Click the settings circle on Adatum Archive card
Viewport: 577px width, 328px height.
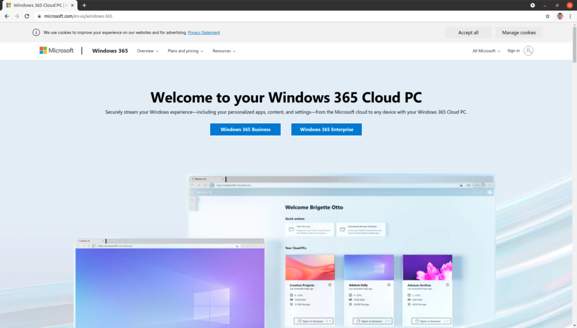point(447,285)
